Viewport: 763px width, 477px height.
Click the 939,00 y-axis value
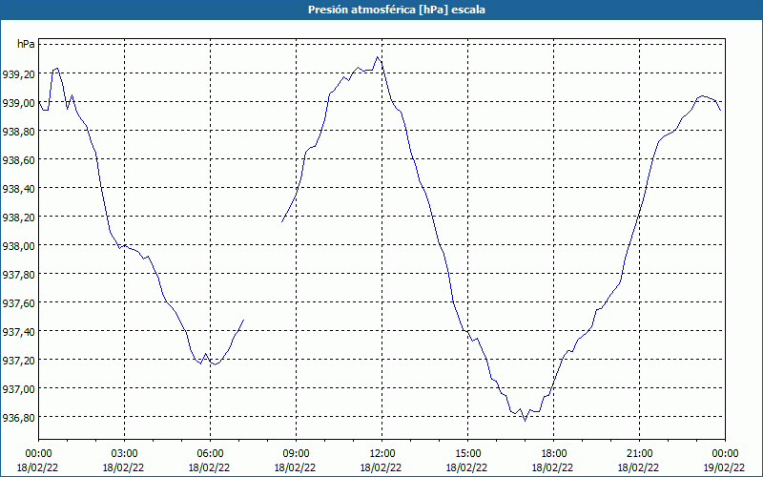coord(18,103)
